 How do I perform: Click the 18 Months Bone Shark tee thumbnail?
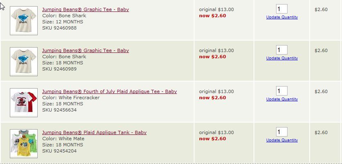tap(24, 61)
